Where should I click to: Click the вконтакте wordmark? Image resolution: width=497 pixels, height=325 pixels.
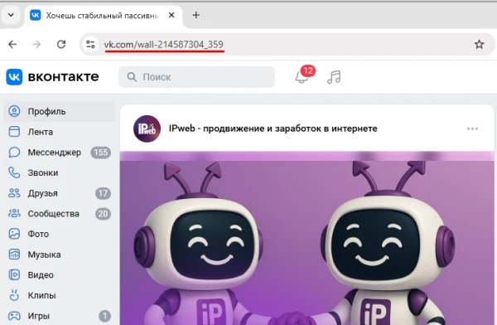[x=64, y=77]
